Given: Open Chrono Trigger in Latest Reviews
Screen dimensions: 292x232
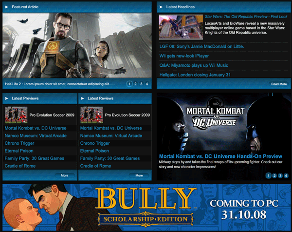Looking at the screenshot, I should click(95, 143).
